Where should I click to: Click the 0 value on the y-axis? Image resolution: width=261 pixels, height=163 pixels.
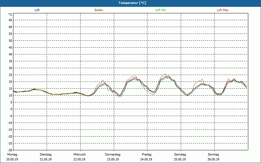coord(11,109)
